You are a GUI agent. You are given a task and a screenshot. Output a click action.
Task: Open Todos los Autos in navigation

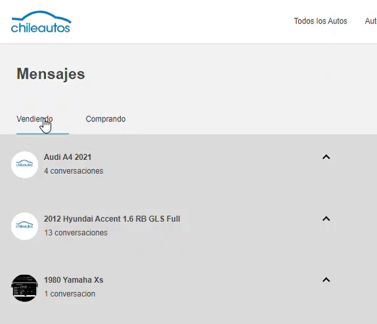321,21
